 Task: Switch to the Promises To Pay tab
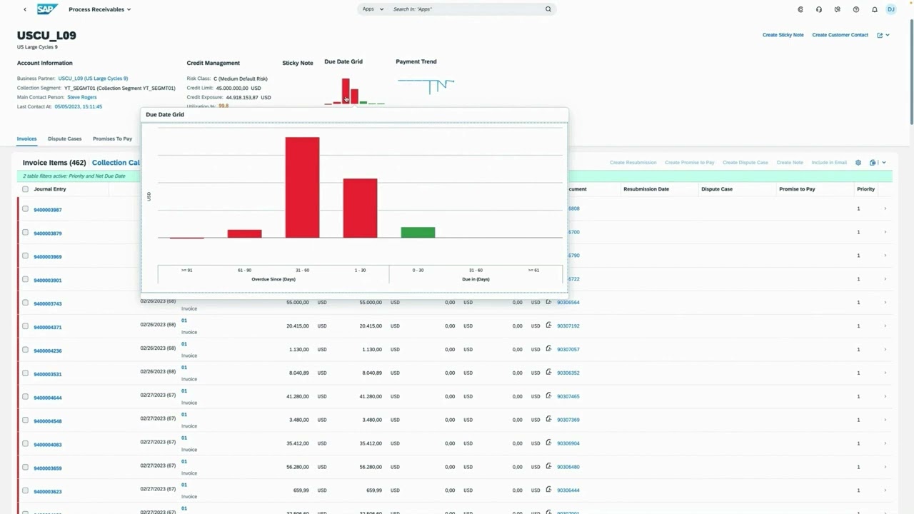click(113, 138)
